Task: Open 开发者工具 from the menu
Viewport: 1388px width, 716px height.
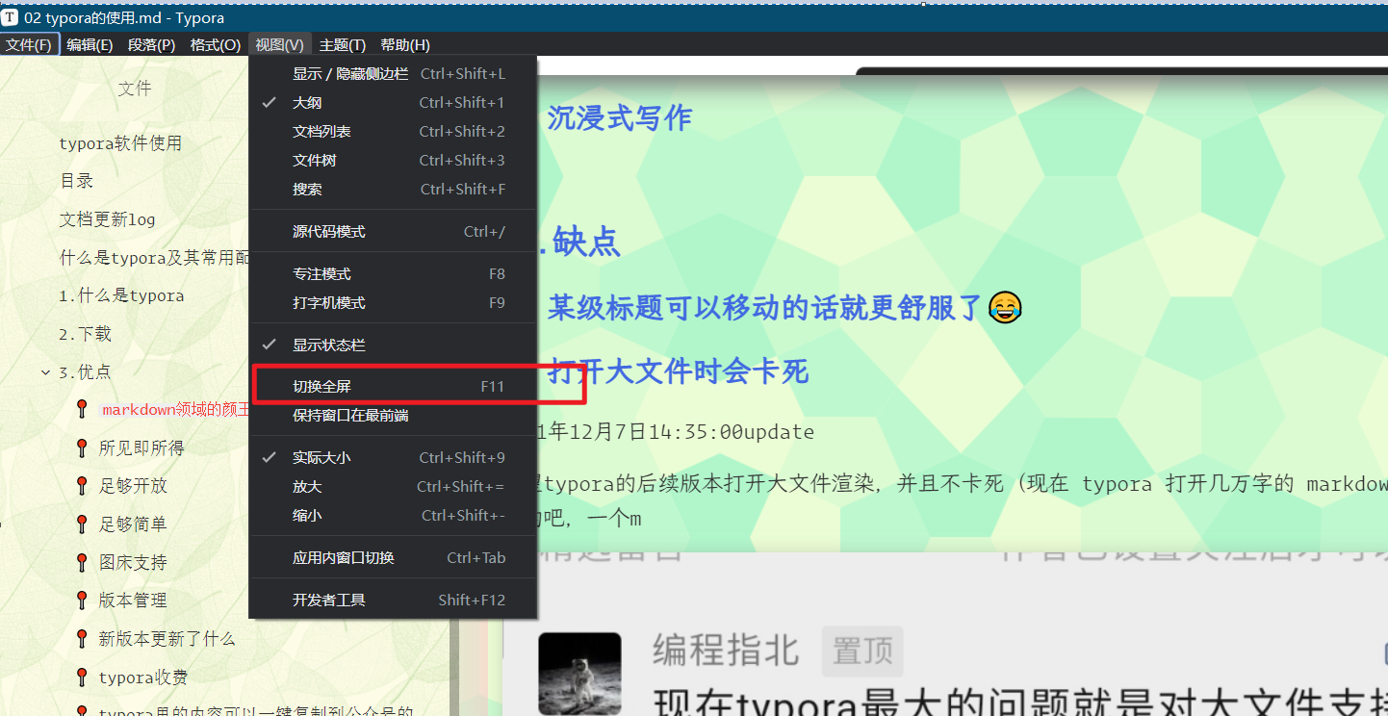Action: 393,601
